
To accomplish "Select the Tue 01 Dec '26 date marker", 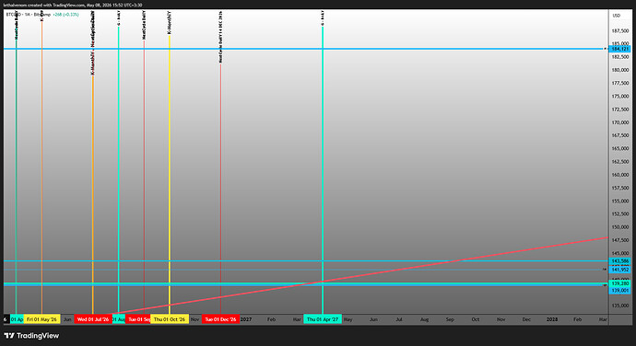I will click(220, 319).
